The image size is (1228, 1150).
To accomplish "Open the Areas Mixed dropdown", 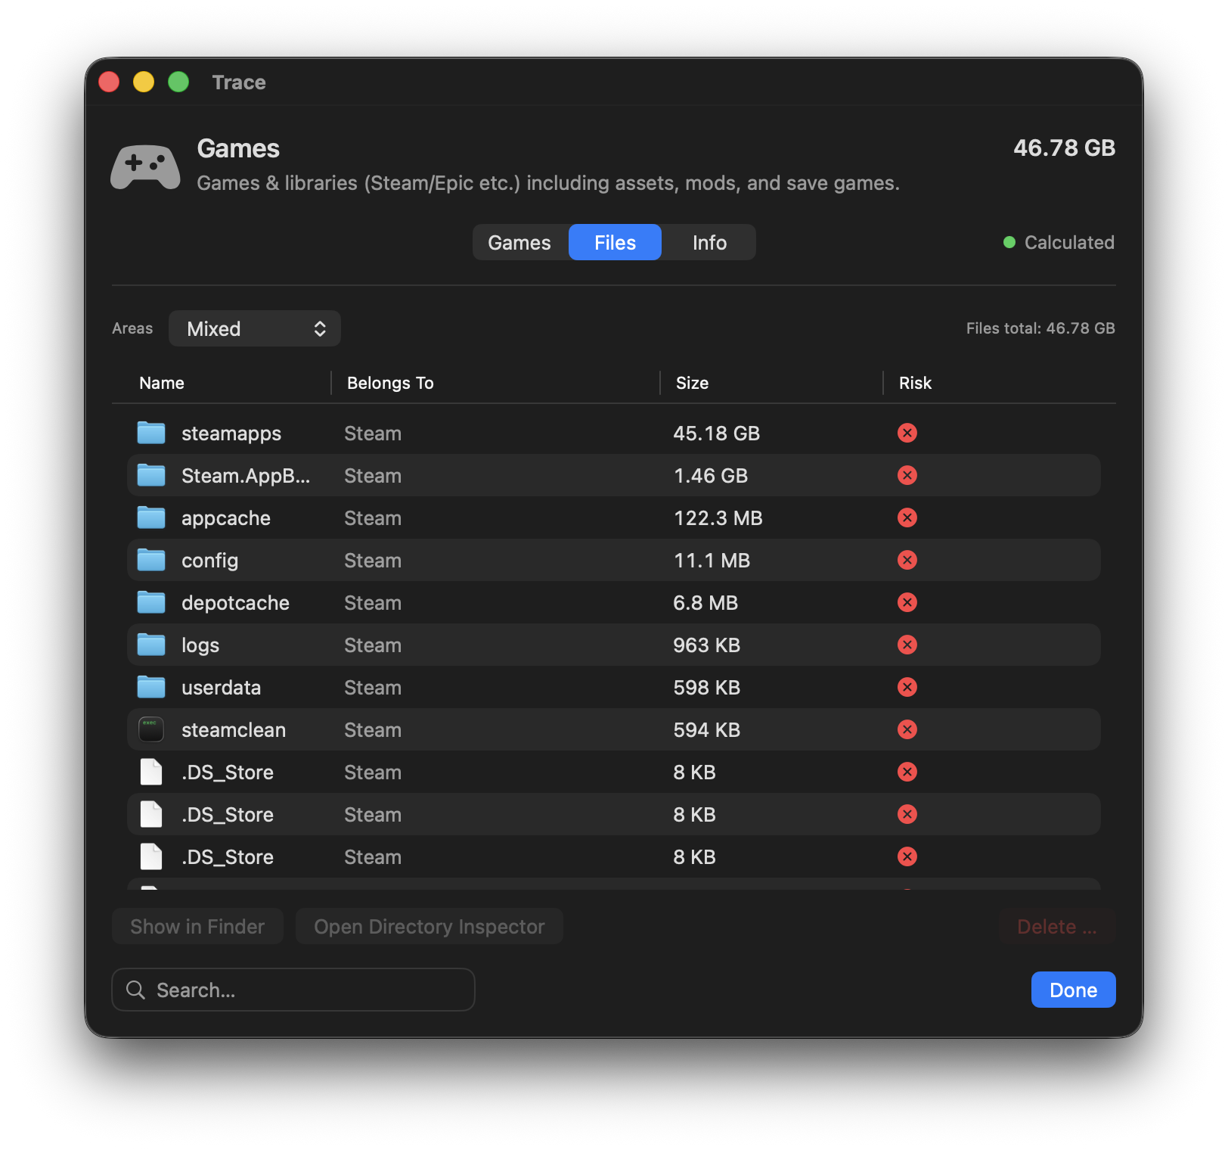I will pos(254,328).
